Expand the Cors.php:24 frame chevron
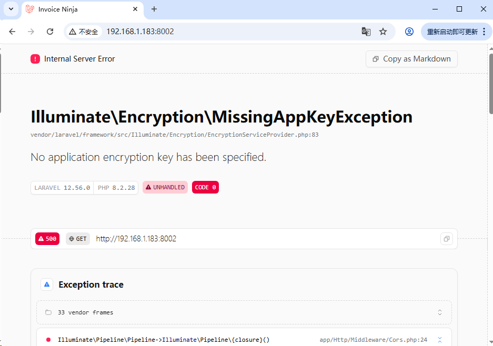 click(440, 340)
